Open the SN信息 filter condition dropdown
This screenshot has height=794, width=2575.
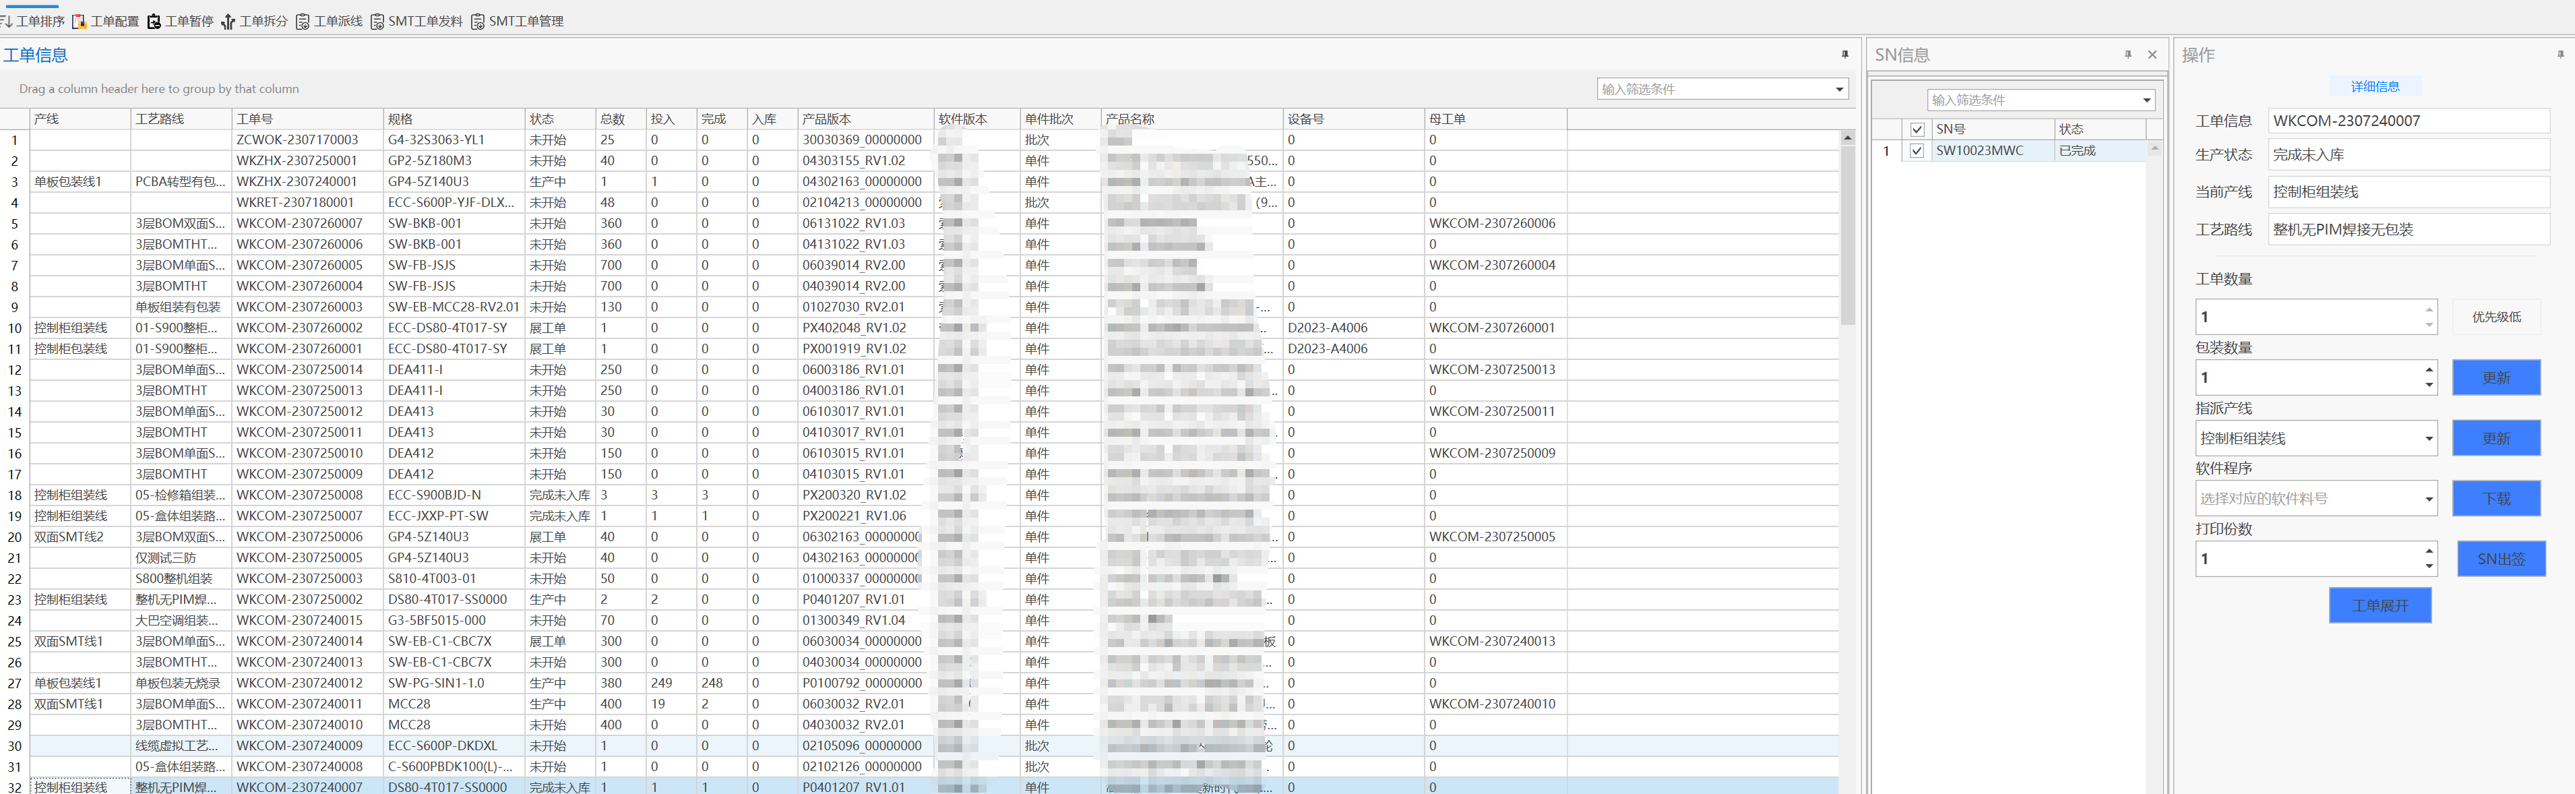click(x=2146, y=100)
